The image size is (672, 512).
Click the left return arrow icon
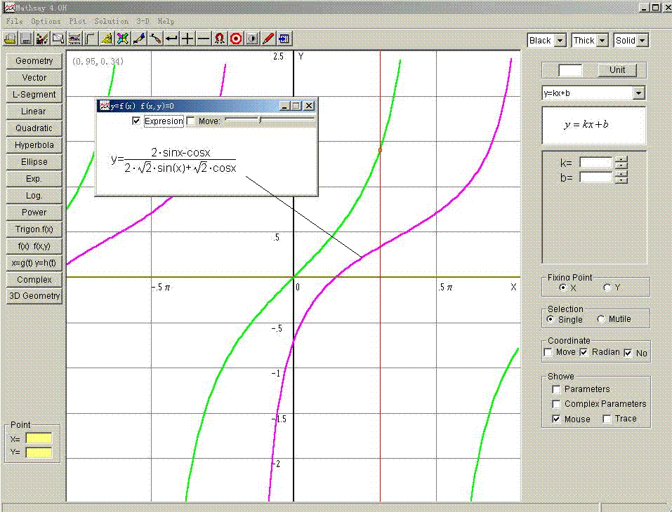pos(171,39)
